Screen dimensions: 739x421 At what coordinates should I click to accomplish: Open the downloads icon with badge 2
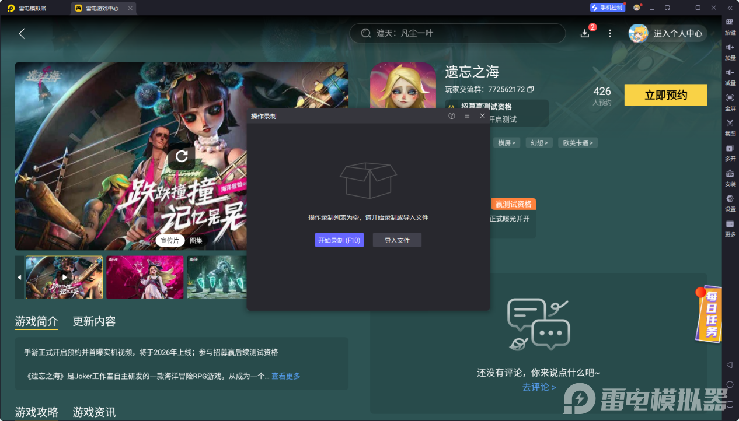585,33
